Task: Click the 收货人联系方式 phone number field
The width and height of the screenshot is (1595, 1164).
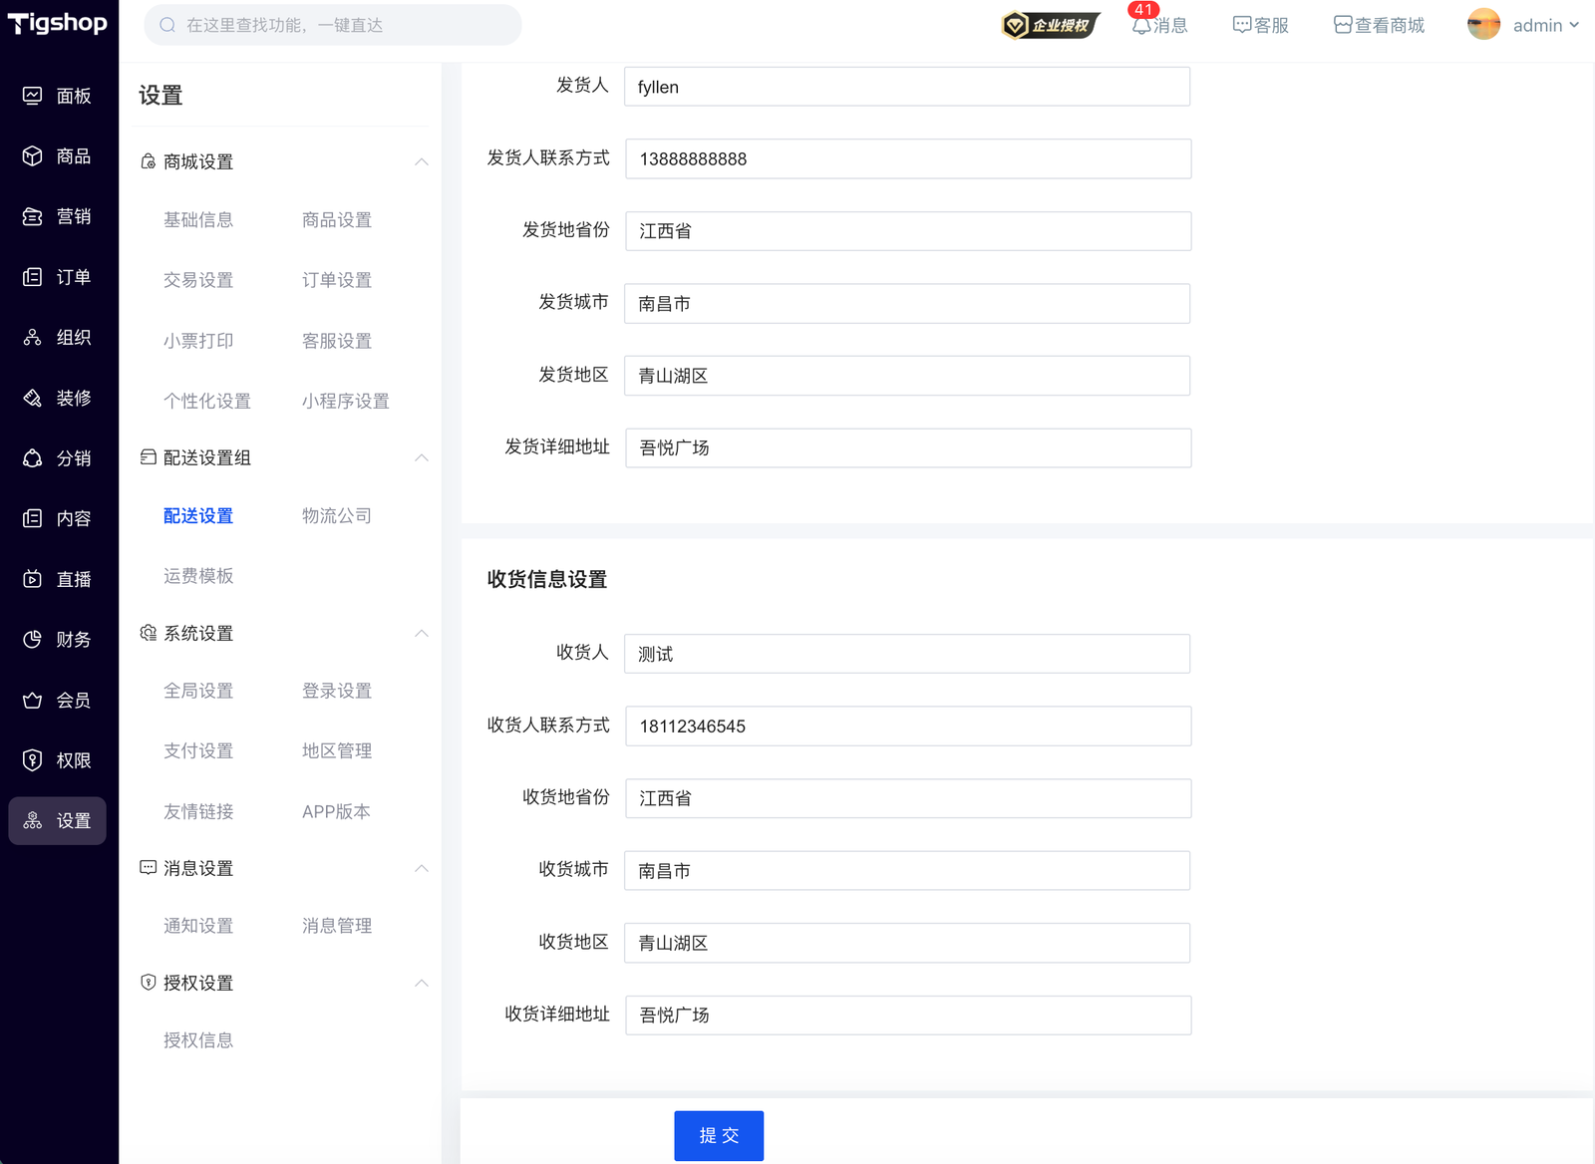Action: [907, 727]
